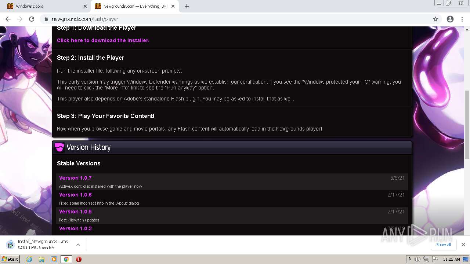Launch Internet Explorer from the taskbar

(29, 259)
